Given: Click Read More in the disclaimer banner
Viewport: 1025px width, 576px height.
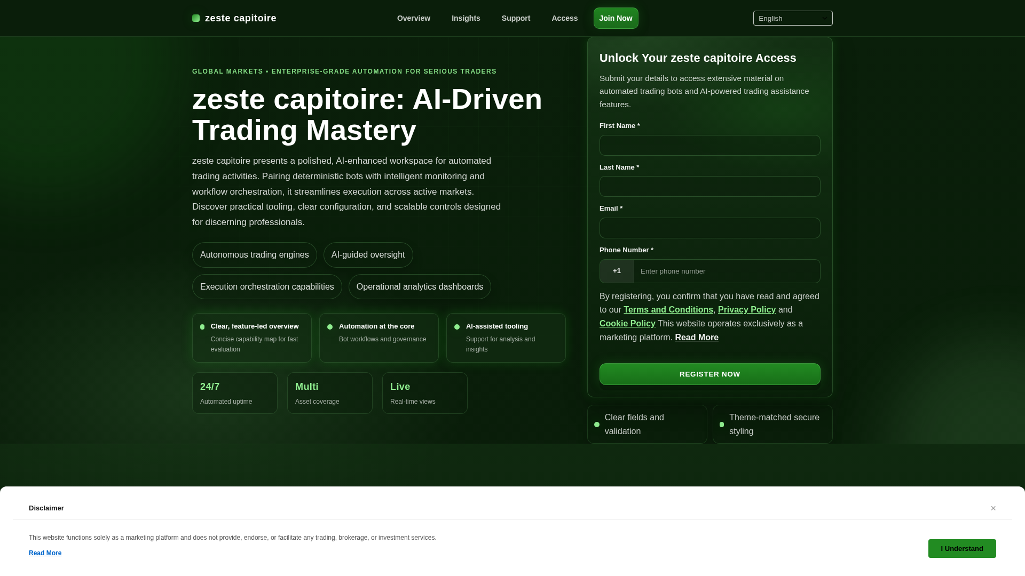Looking at the screenshot, I should [x=45, y=553].
